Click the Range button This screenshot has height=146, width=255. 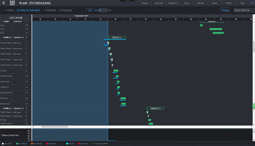[x=225, y=10]
